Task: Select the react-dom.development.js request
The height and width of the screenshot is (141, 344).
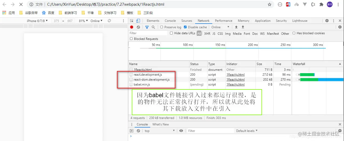Action: pos(152,80)
